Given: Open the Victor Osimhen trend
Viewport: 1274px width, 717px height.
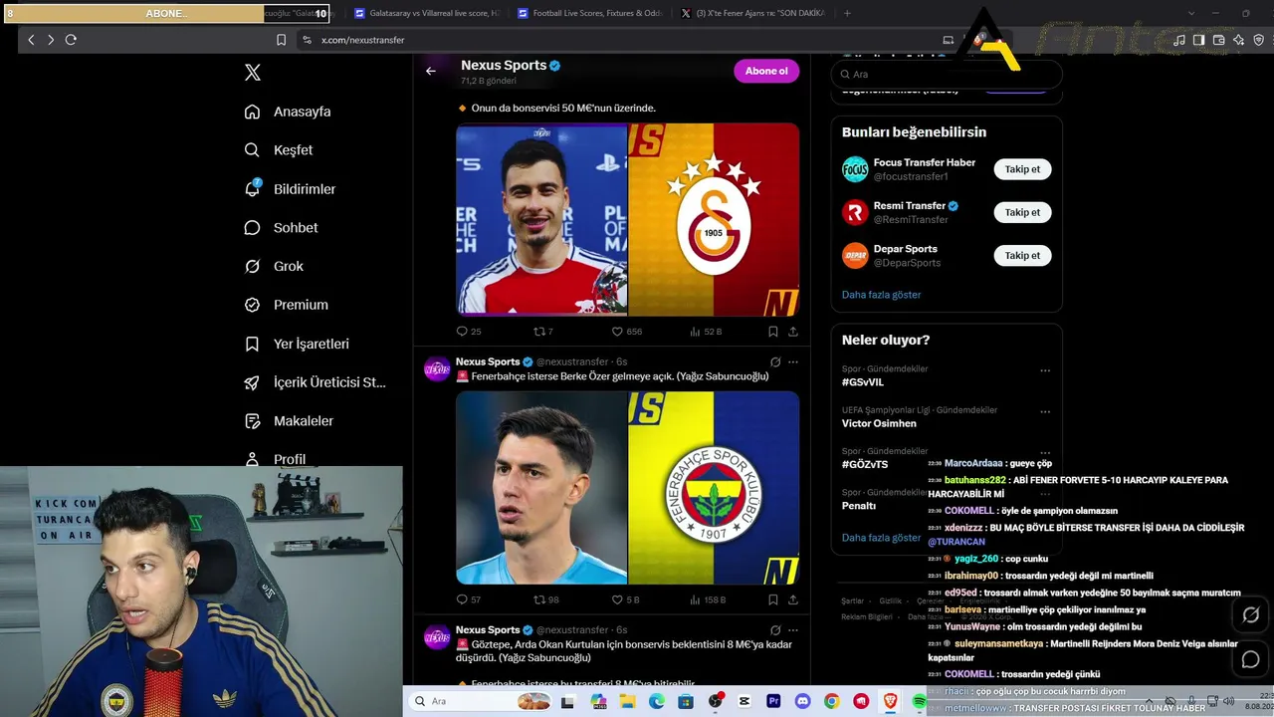Looking at the screenshot, I should point(879,423).
